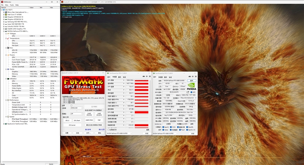Refresh sensors in the GPU-Z sensor window
The width and height of the screenshot is (304, 165).
pos(147,76)
